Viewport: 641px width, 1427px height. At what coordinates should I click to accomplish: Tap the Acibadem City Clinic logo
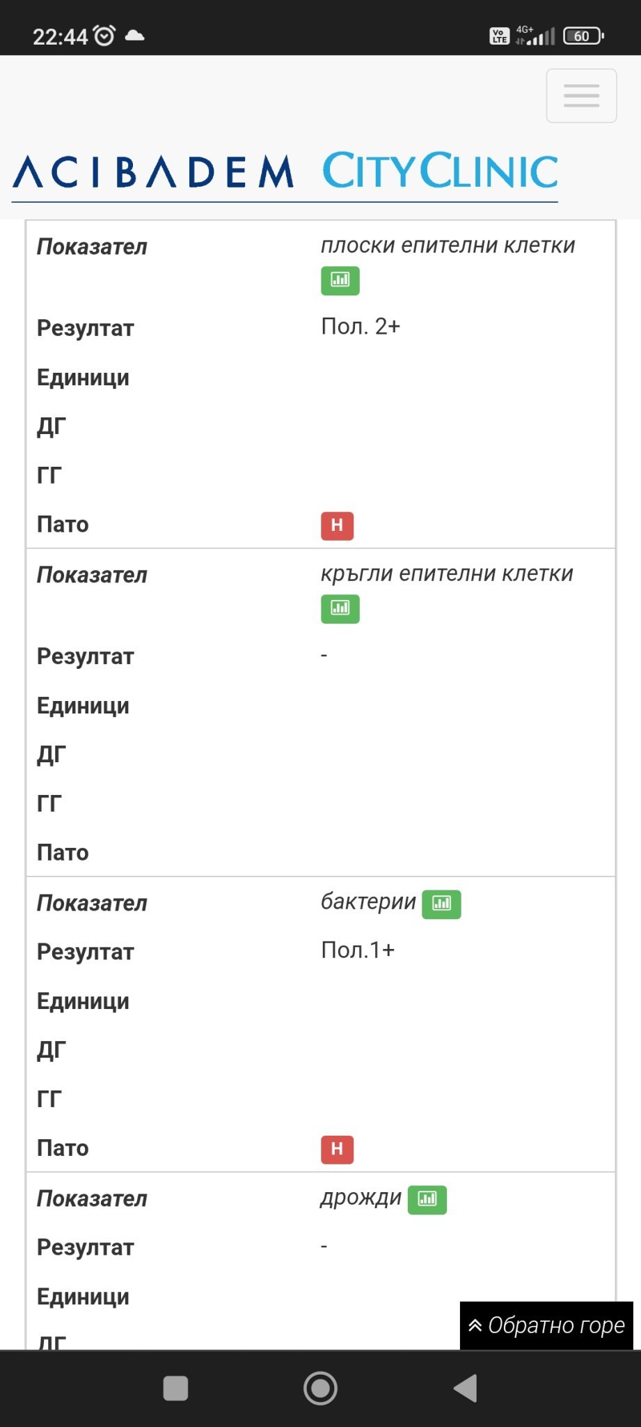pyautogui.click(x=285, y=172)
